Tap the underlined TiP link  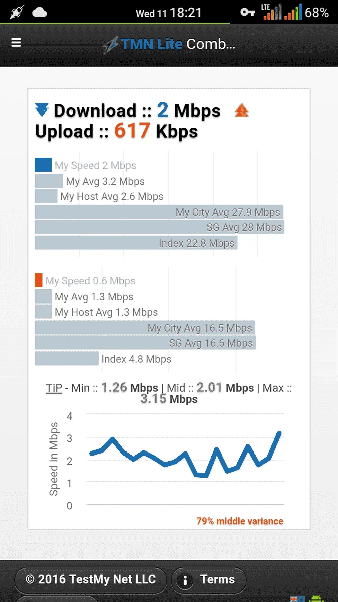point(54,388)
